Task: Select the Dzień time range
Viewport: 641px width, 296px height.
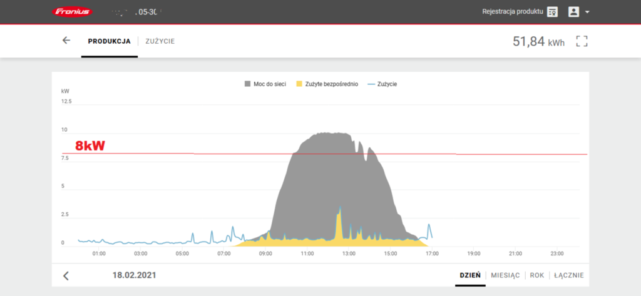Action: click(x=469, y=275)
